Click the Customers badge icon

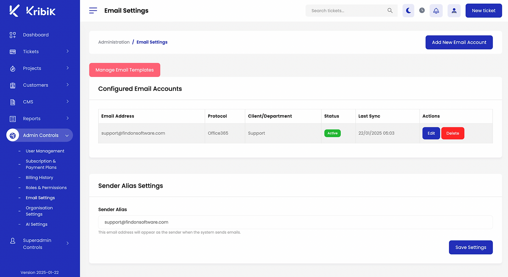13,85
